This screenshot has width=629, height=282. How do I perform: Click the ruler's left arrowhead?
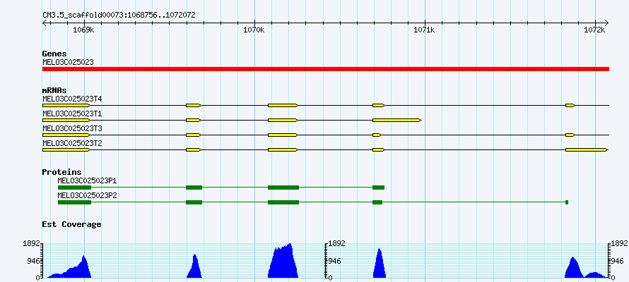click(45, 23)
